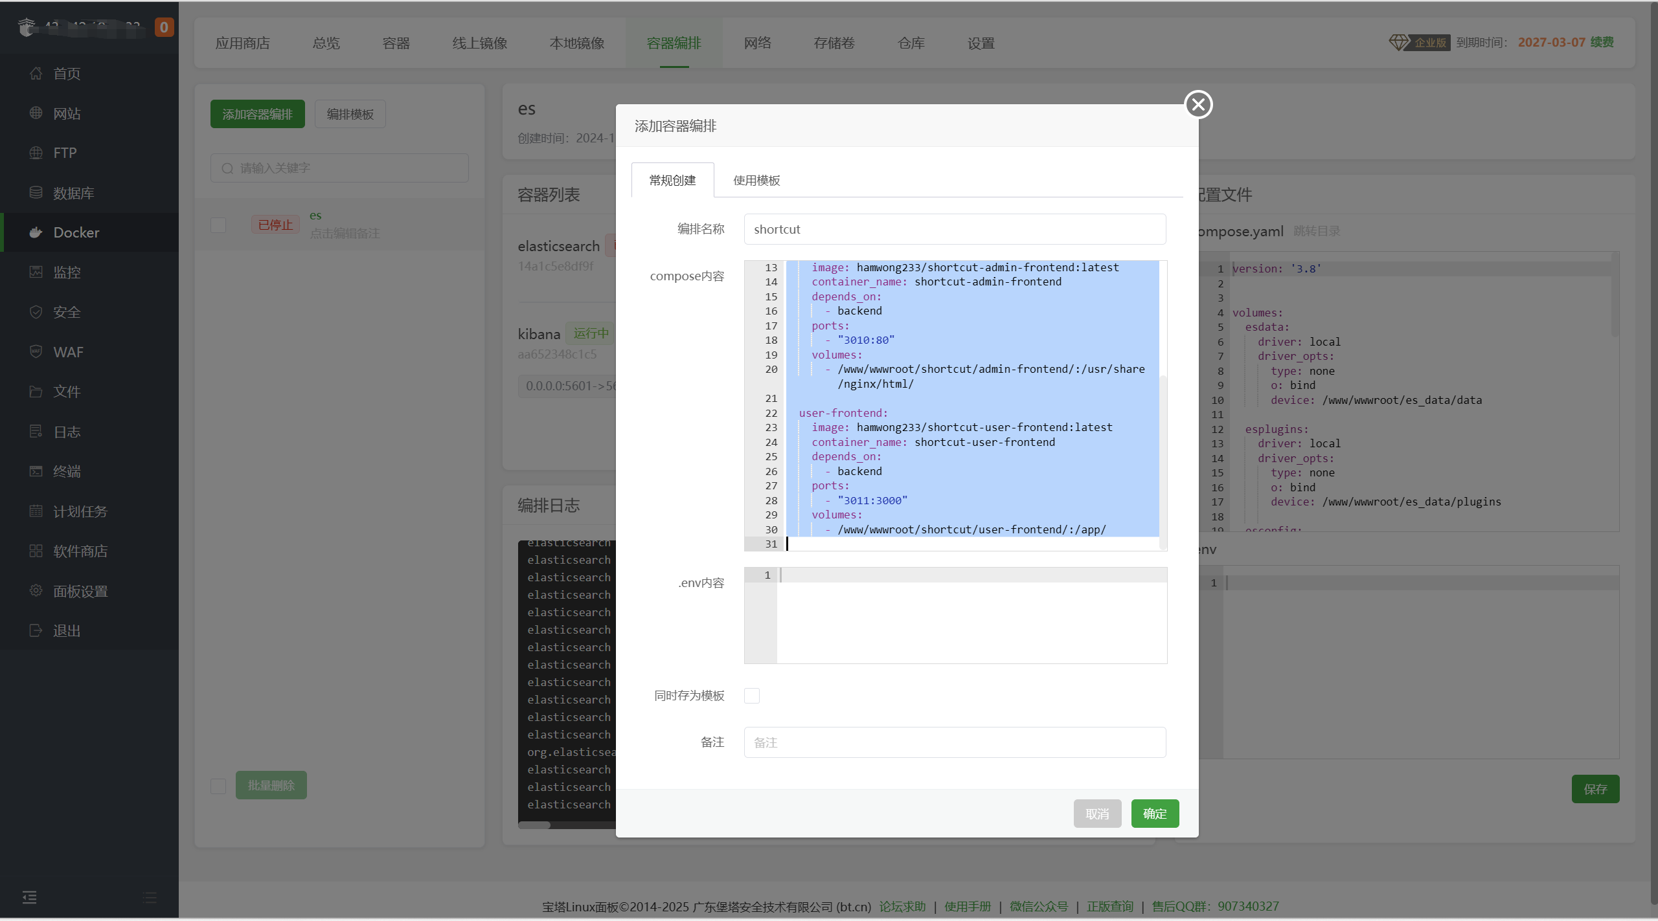
Task: Open the 设置 tab in Docker nav
Action: [x=981, y=43]
